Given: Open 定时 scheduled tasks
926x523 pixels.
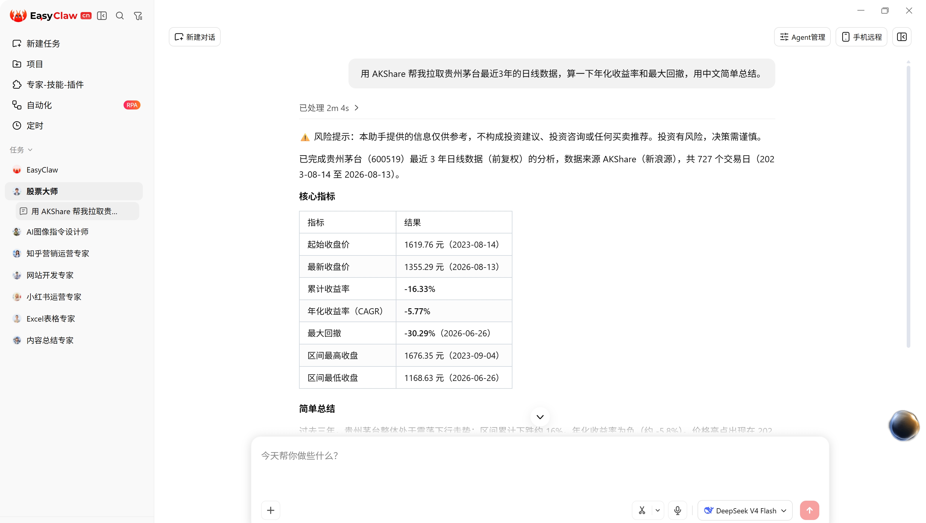Looking at the screenshot, I should pyautogui.click(x=74, y=125).
